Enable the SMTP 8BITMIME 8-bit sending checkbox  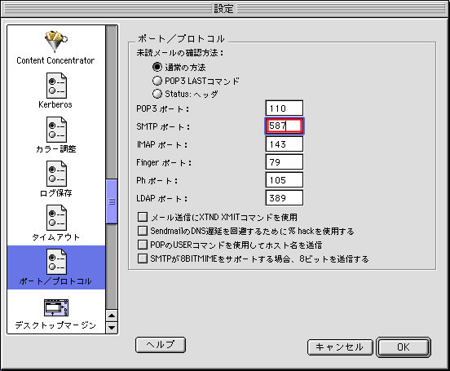[x=143, y=258]
